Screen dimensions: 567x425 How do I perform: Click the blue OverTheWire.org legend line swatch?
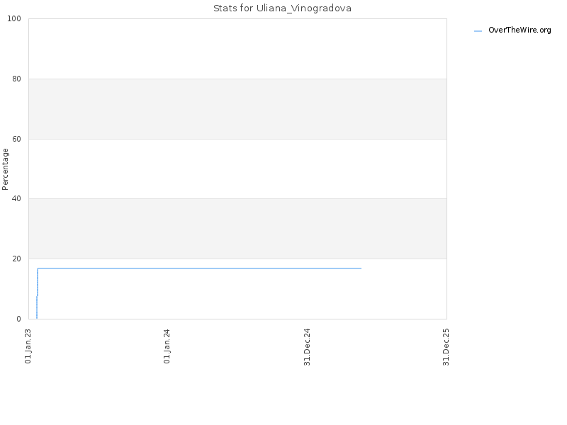click(478, 31)
